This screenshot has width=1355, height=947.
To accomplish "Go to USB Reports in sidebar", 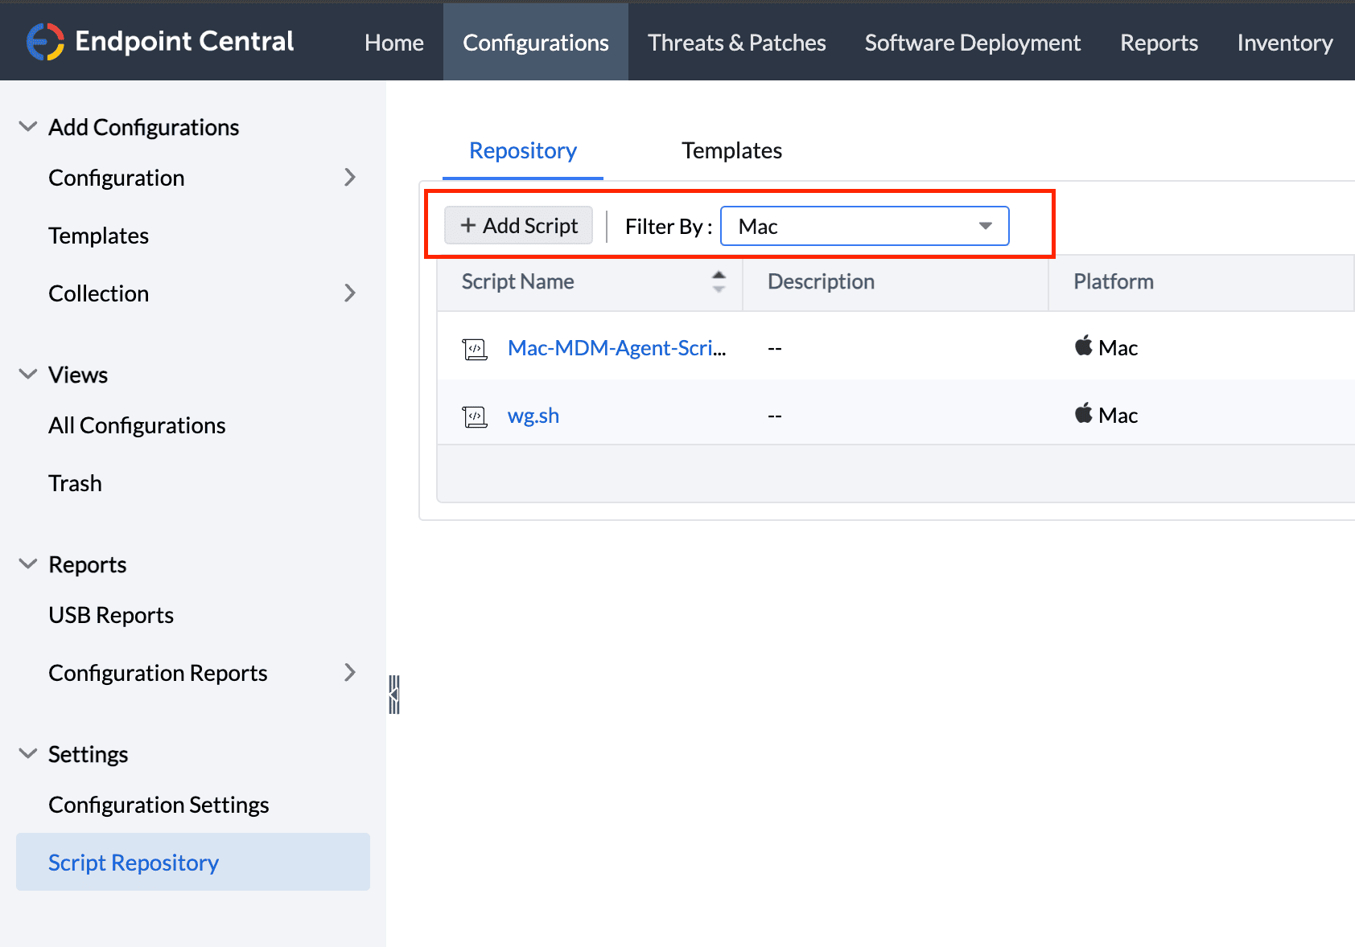I will [111, 615].
